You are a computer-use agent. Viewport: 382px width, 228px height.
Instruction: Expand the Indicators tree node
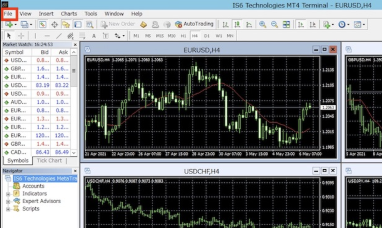tap(8, 194)
